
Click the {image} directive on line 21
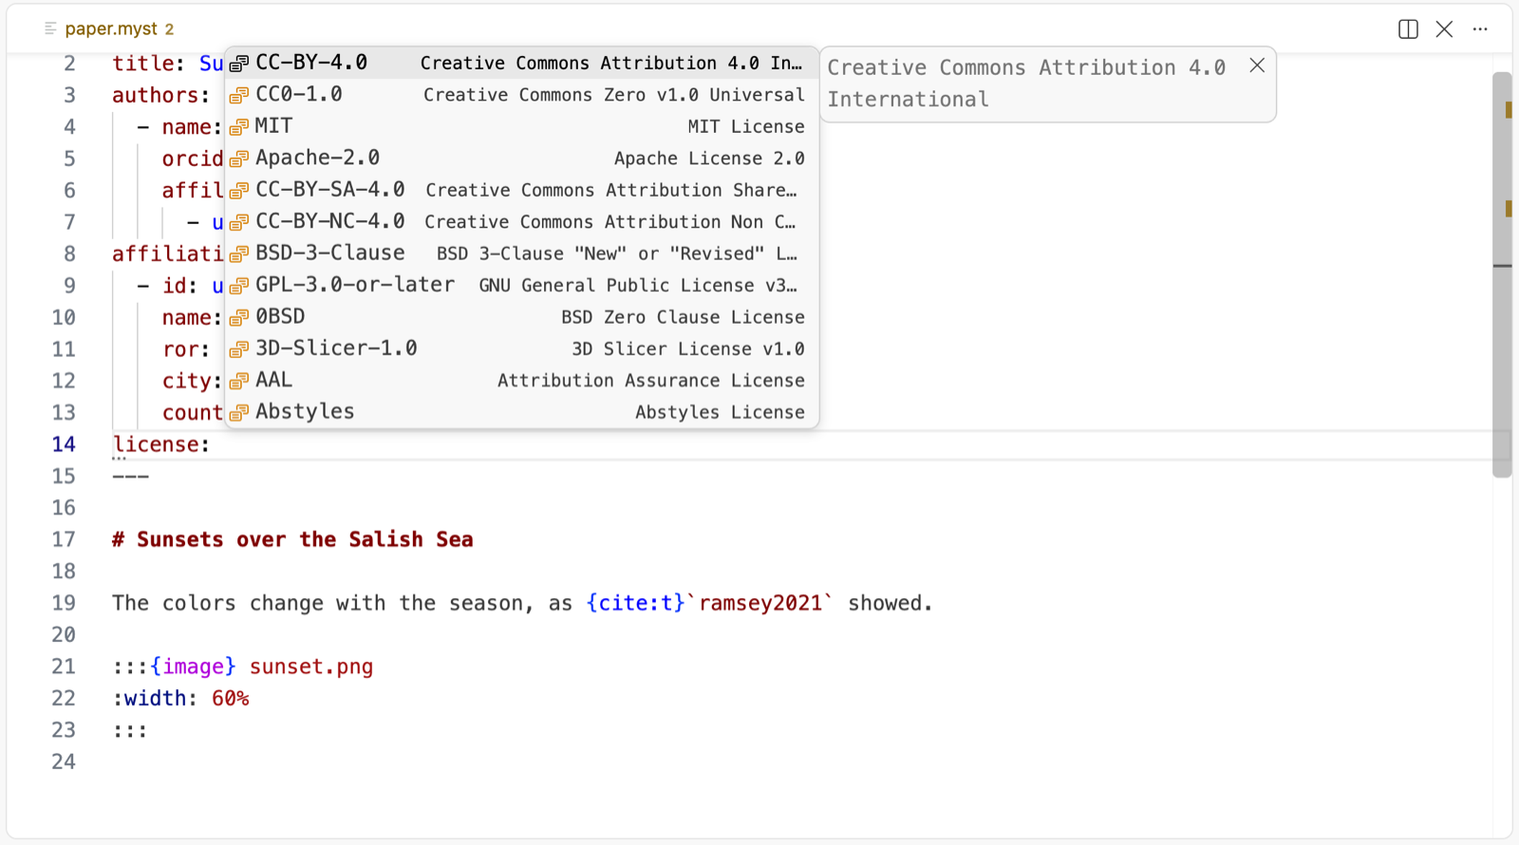pos(193,667)
